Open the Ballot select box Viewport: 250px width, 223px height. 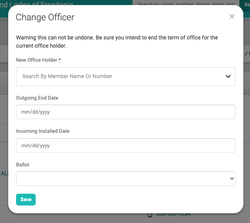[x=126, y=178]
